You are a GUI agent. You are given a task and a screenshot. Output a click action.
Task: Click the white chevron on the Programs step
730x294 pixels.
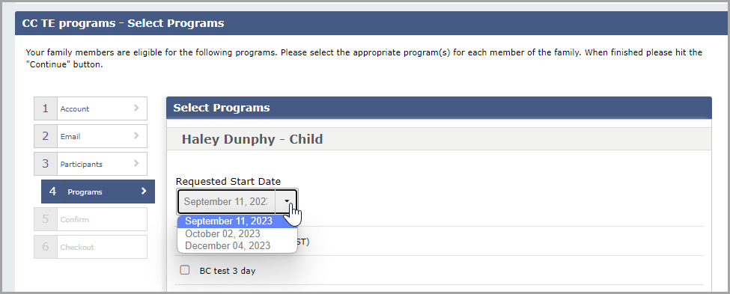pos(144,192)
